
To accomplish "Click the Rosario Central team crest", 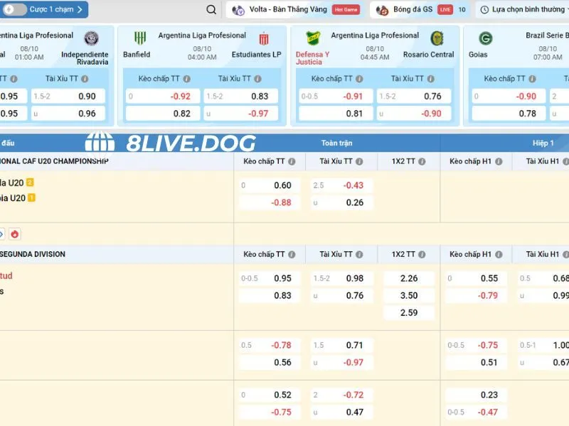I will (437, 38).
